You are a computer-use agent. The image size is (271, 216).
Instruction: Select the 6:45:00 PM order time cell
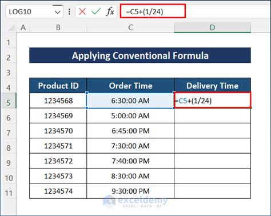[x=130, y=131]
